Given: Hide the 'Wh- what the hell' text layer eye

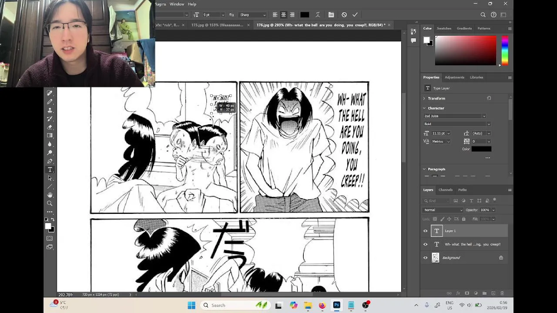Looking at the screenshot, I should point(426,244).
